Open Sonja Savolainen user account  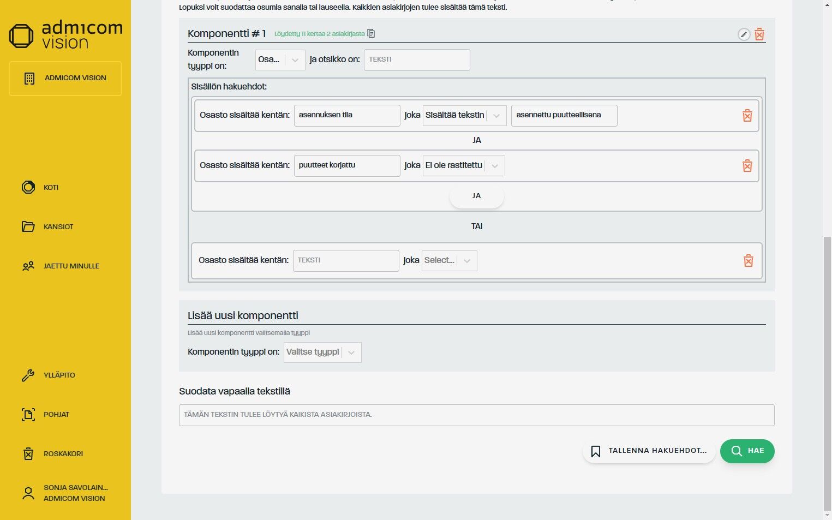(x=65, y=493)
